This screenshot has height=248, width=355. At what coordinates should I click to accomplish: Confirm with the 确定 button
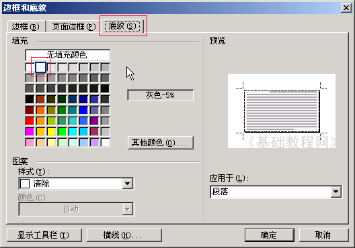tap(269, 235)
